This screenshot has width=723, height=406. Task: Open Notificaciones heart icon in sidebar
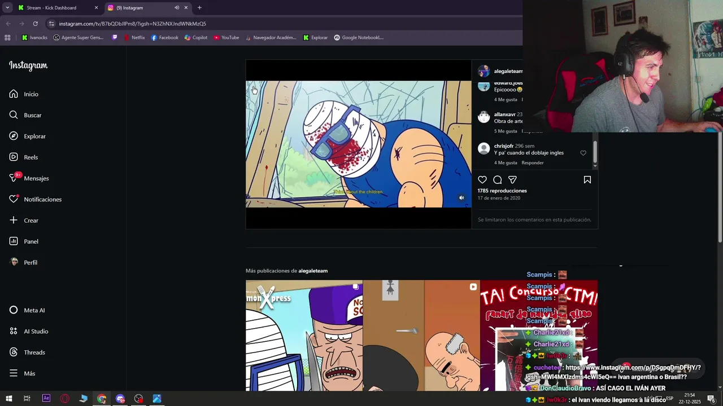click(x=14, y=199)
